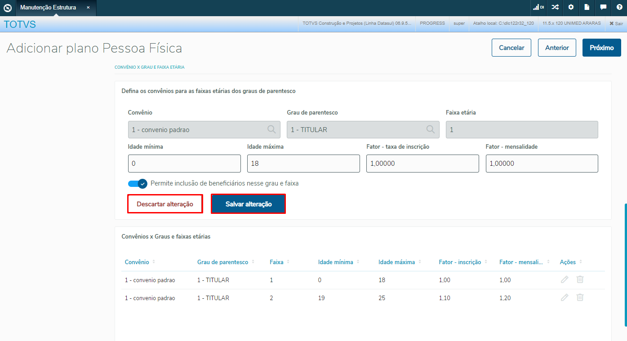Image resolution: width=627 pixels, height=341 pixels.
Task: Click the Idade máxima input field
Action: [303, 164]
